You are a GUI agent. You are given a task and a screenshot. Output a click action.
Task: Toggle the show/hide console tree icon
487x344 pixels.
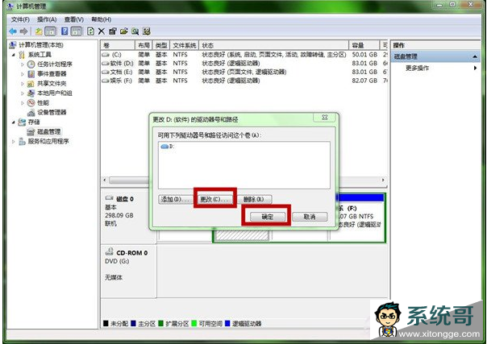tap(50, 31)
